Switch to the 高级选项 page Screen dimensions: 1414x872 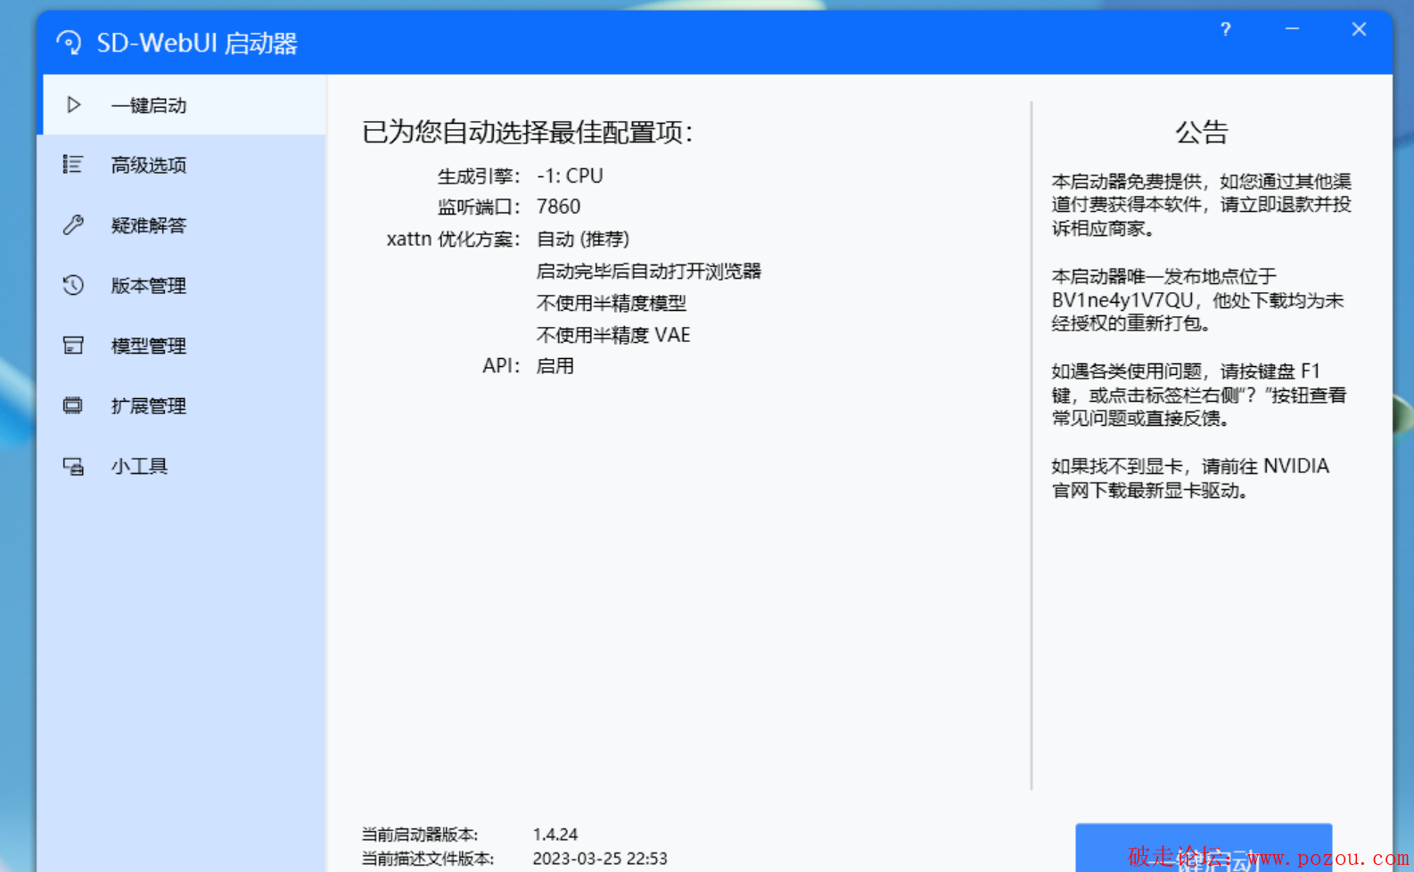[148, 165]
